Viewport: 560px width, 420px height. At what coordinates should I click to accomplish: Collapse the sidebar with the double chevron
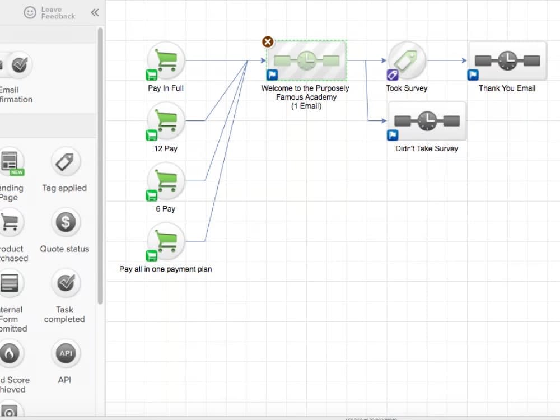coord(95,12)
